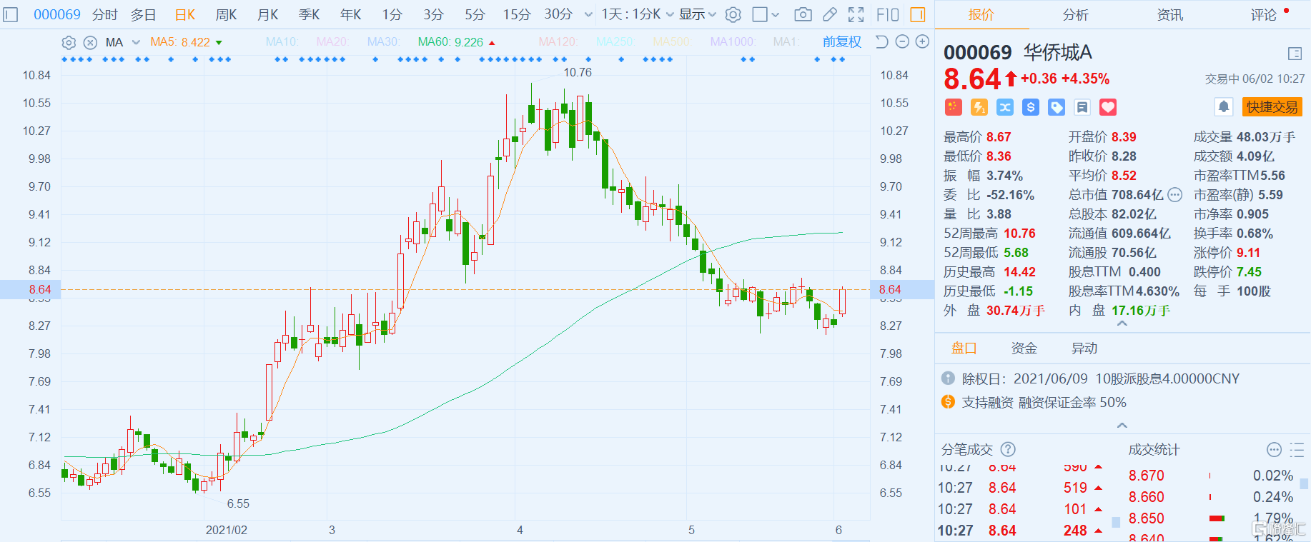The width and height of the screenshot is (1311, 542).
Task: Switch to 分时 intraday chart
Action: pos(105,14)
